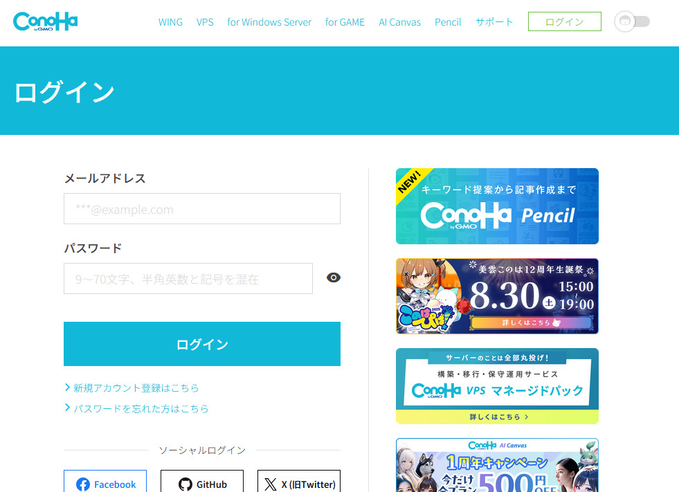Image resolution: width=679 pixels, height=492 pixels.
Task: Open the ConoHa Pencil banner
Action: (x=497, y=206)
